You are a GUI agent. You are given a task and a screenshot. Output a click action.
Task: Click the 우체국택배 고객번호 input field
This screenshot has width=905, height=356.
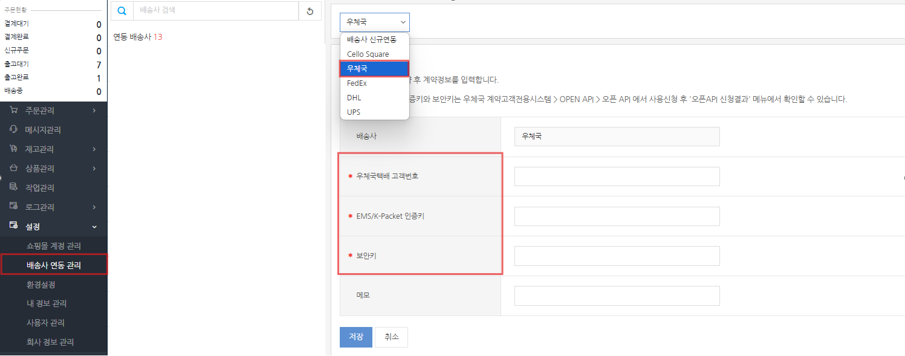tap(617, 176)
